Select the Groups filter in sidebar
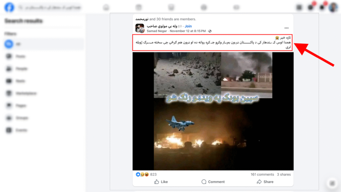341x192 pixels. [44, 118]
